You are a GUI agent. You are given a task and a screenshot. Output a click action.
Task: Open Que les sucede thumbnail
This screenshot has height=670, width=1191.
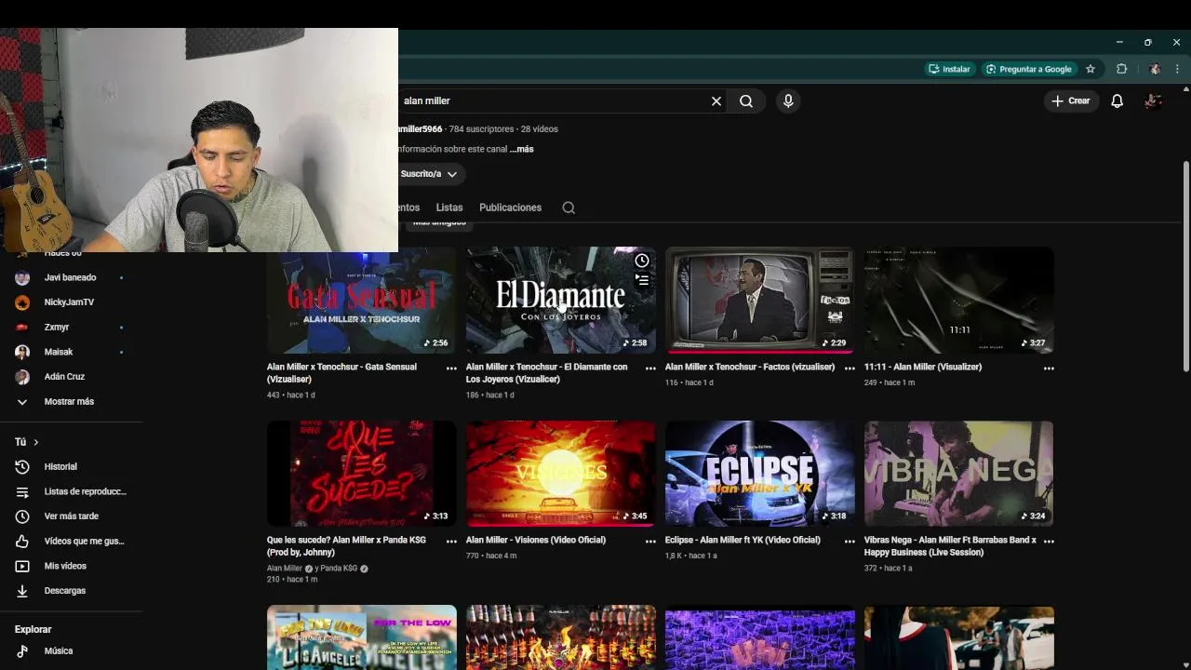(x=362, y=474)
